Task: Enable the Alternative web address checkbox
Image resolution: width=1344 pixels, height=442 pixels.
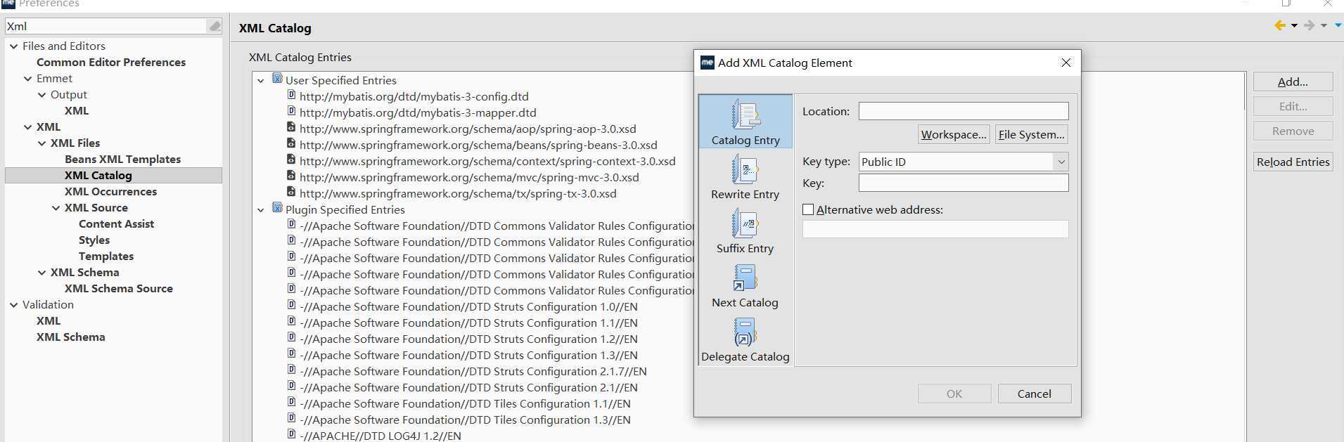Action: coord(808,209)
